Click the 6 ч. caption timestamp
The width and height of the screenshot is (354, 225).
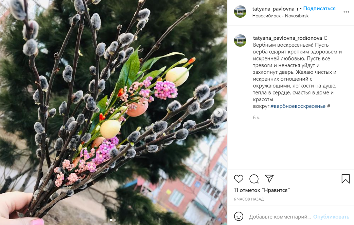[x=257, y=118]
